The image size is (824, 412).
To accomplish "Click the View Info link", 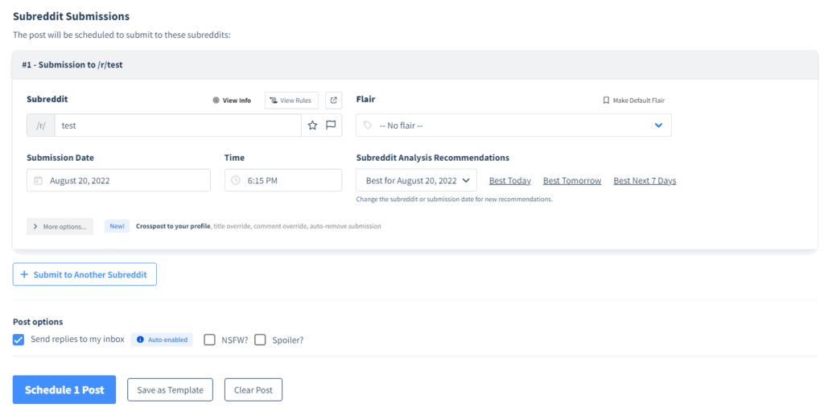I will pyautogui.click(x=232, y=101).
